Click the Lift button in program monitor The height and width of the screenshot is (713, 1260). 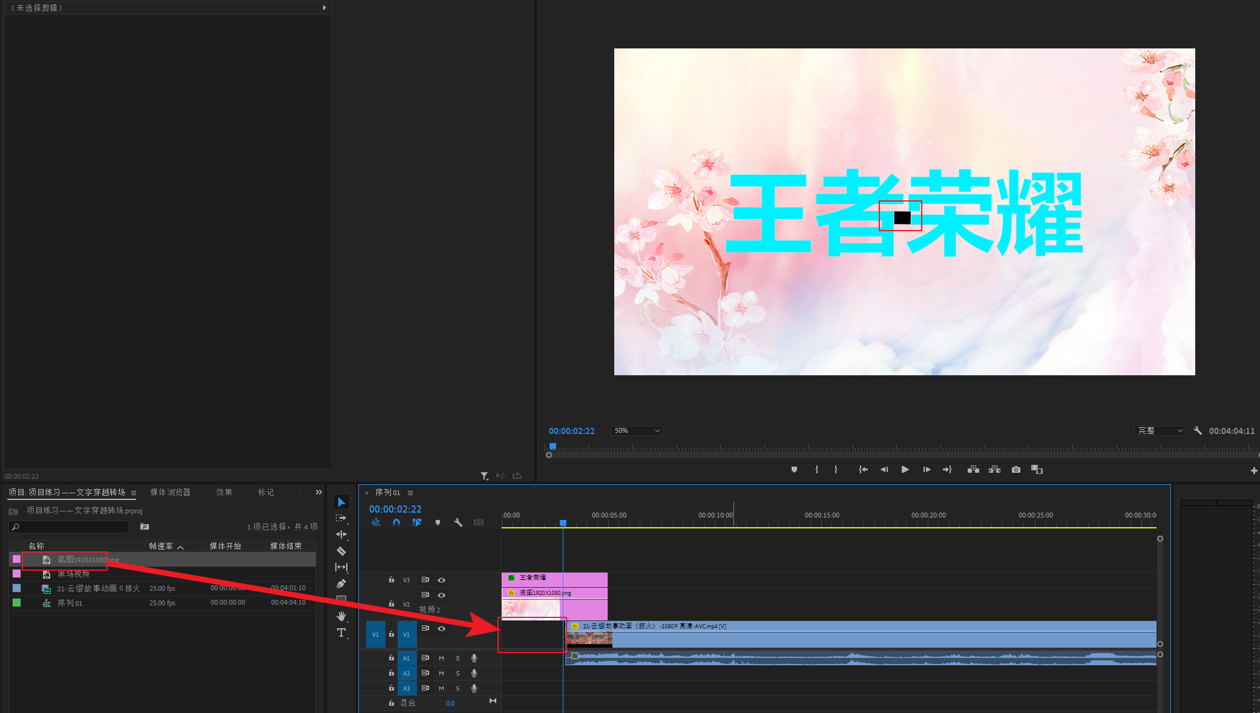[x=973, y=470]
